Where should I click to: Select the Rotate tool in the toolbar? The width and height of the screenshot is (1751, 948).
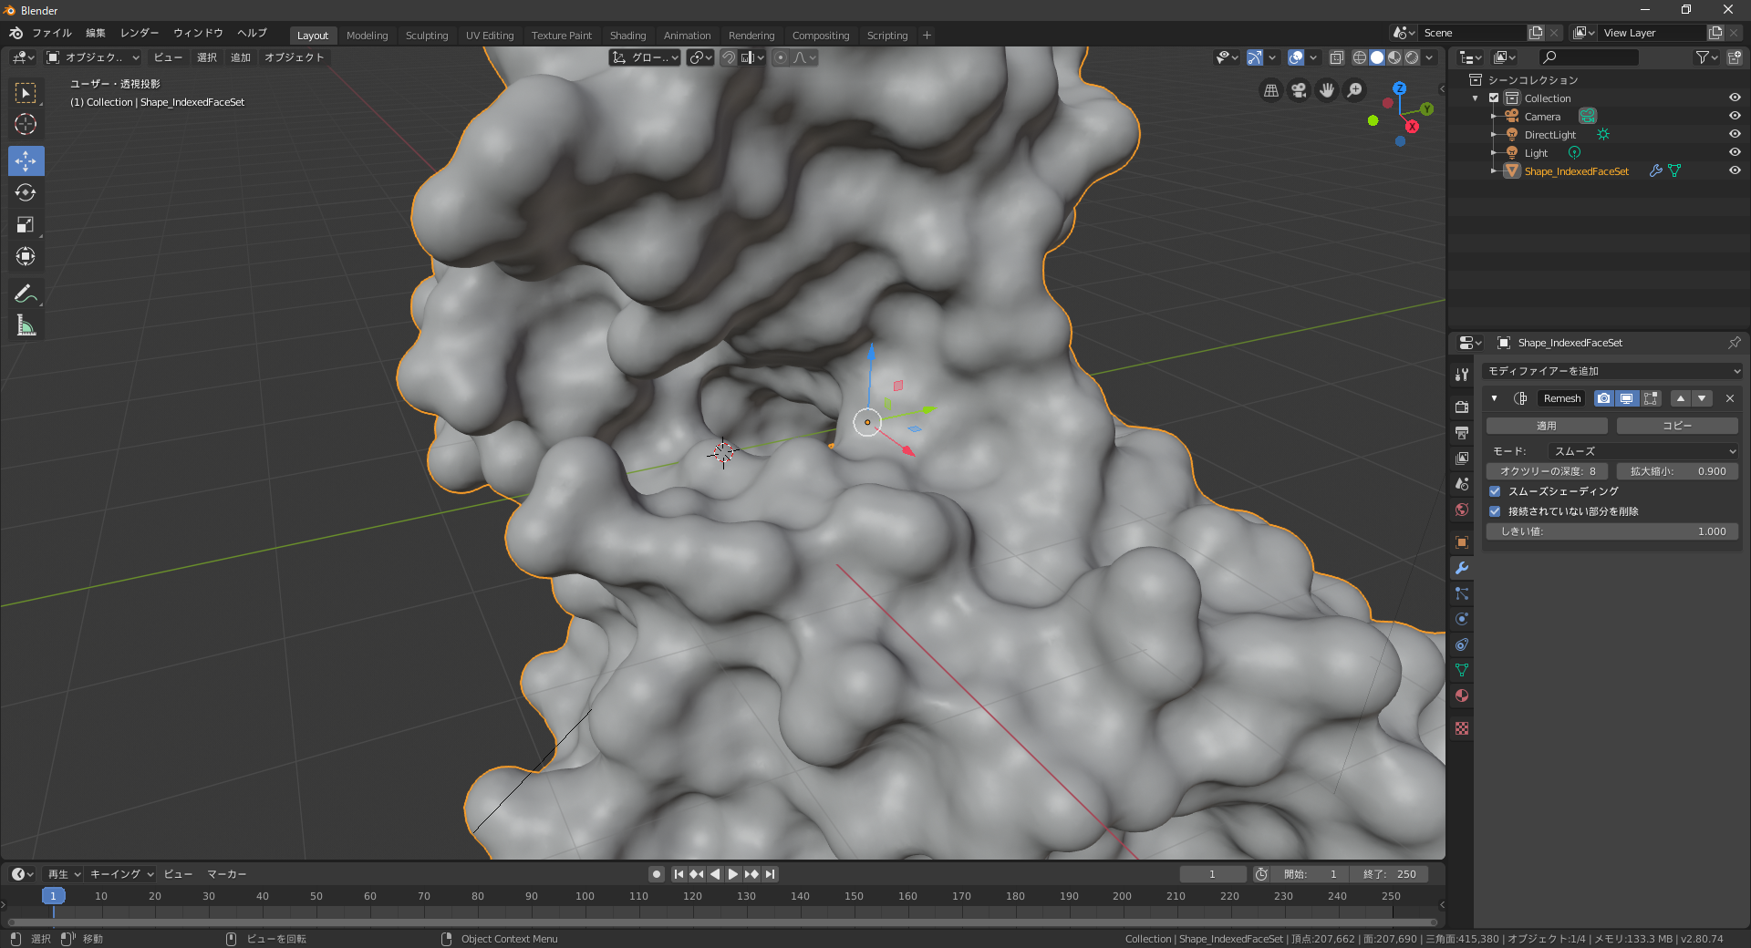[x=26, y=192]
